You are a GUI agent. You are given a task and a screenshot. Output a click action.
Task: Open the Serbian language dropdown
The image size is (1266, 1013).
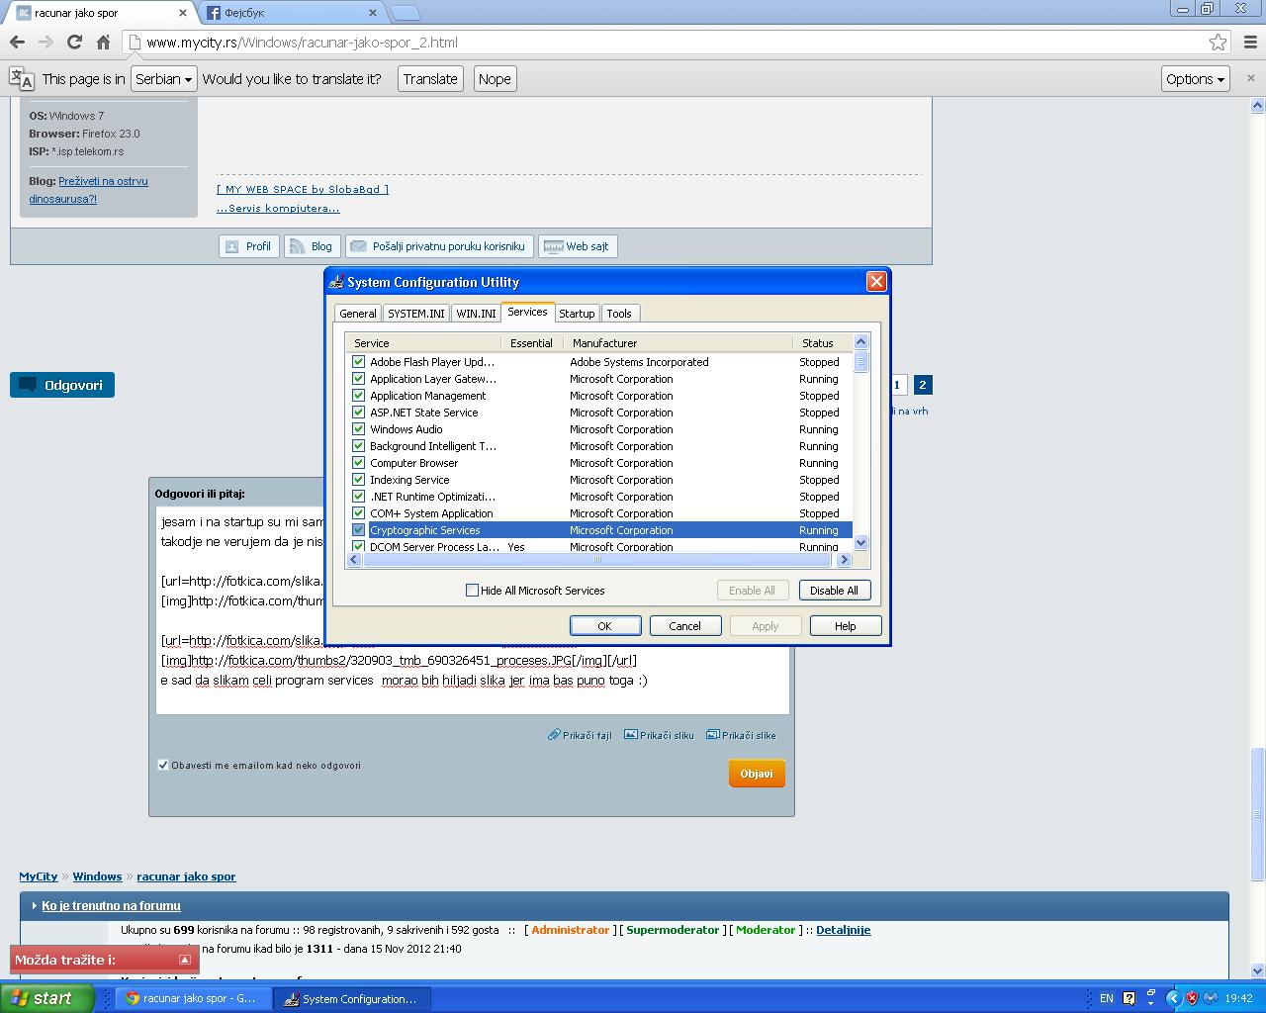pyautogui.click(x=163, y=79)
